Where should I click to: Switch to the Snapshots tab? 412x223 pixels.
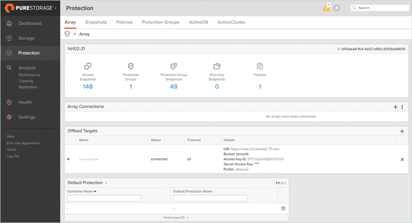click(x=96, y=22)
